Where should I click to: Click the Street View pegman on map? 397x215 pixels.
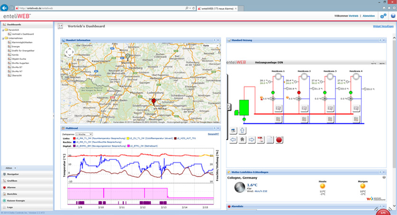[x=70, y=66]
